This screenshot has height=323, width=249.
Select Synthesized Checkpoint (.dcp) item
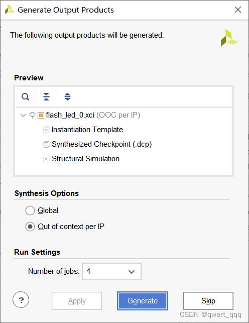coord(101,144)
